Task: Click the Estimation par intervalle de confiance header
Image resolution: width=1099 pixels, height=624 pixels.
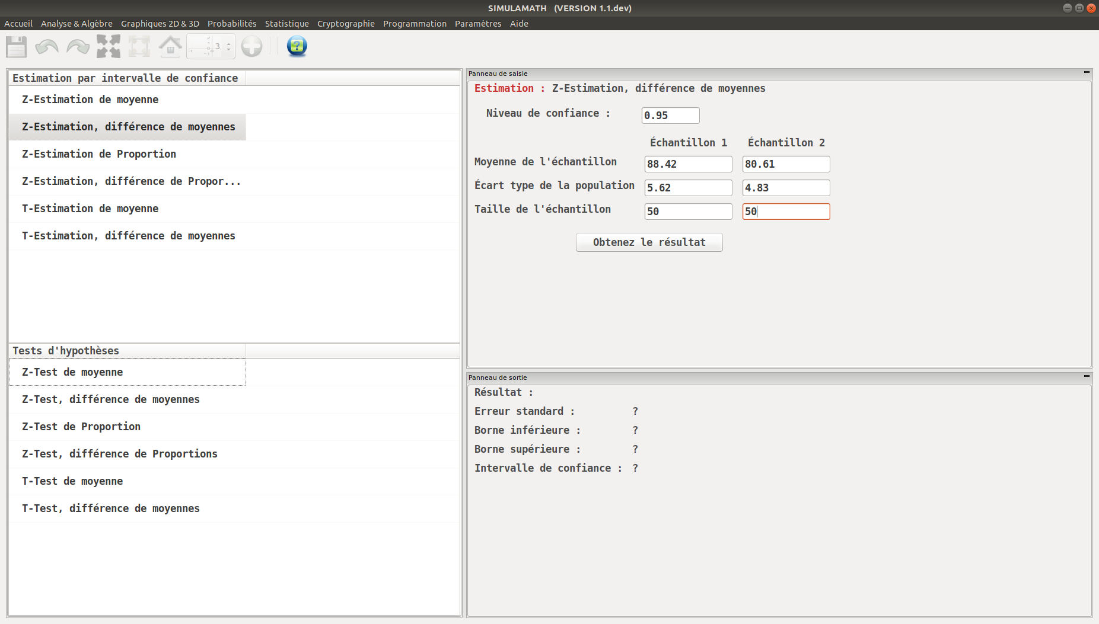Action: pyautogui.click(x=127, y=78)
